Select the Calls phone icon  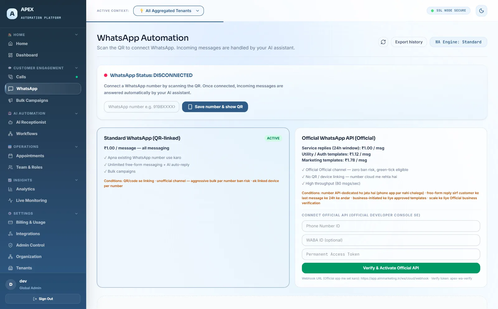[10, 77]
